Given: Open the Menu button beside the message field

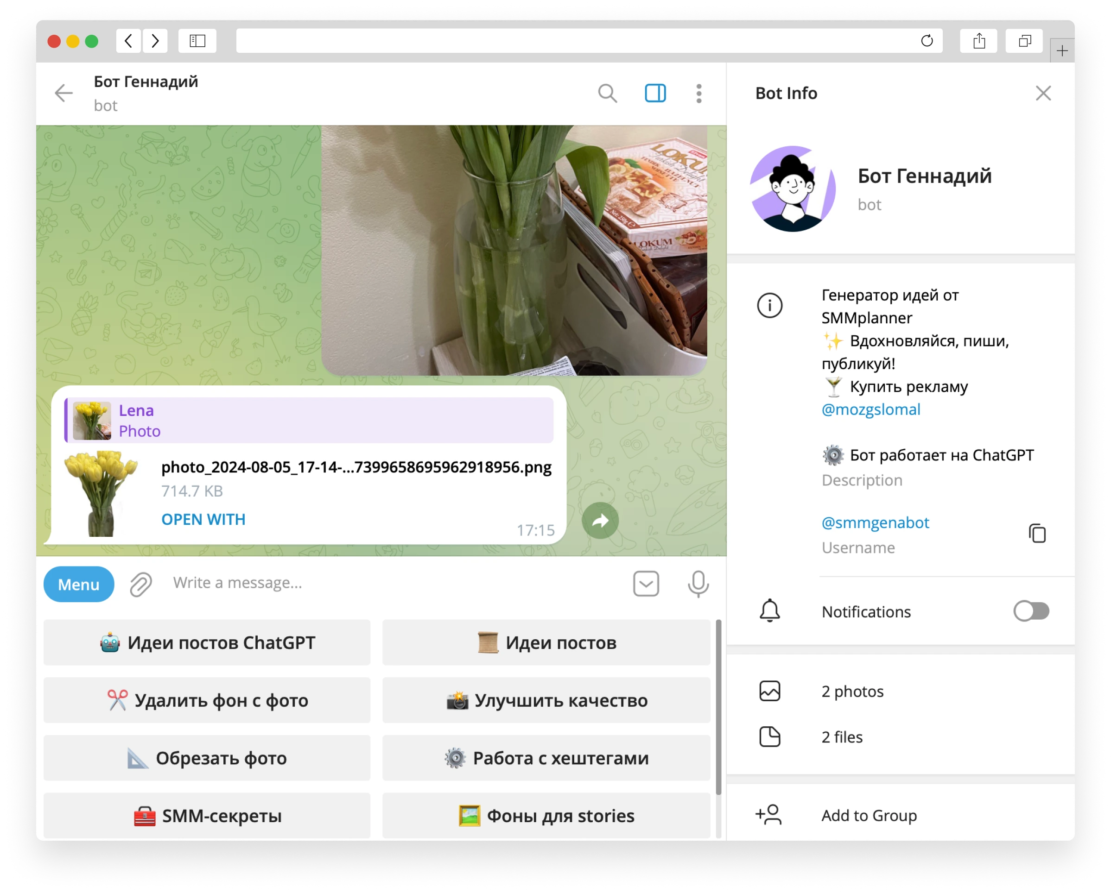Looking at the screenshot, I should coord(78,584).
